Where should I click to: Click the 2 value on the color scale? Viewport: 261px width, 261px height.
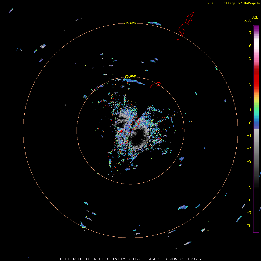[250, 97]
